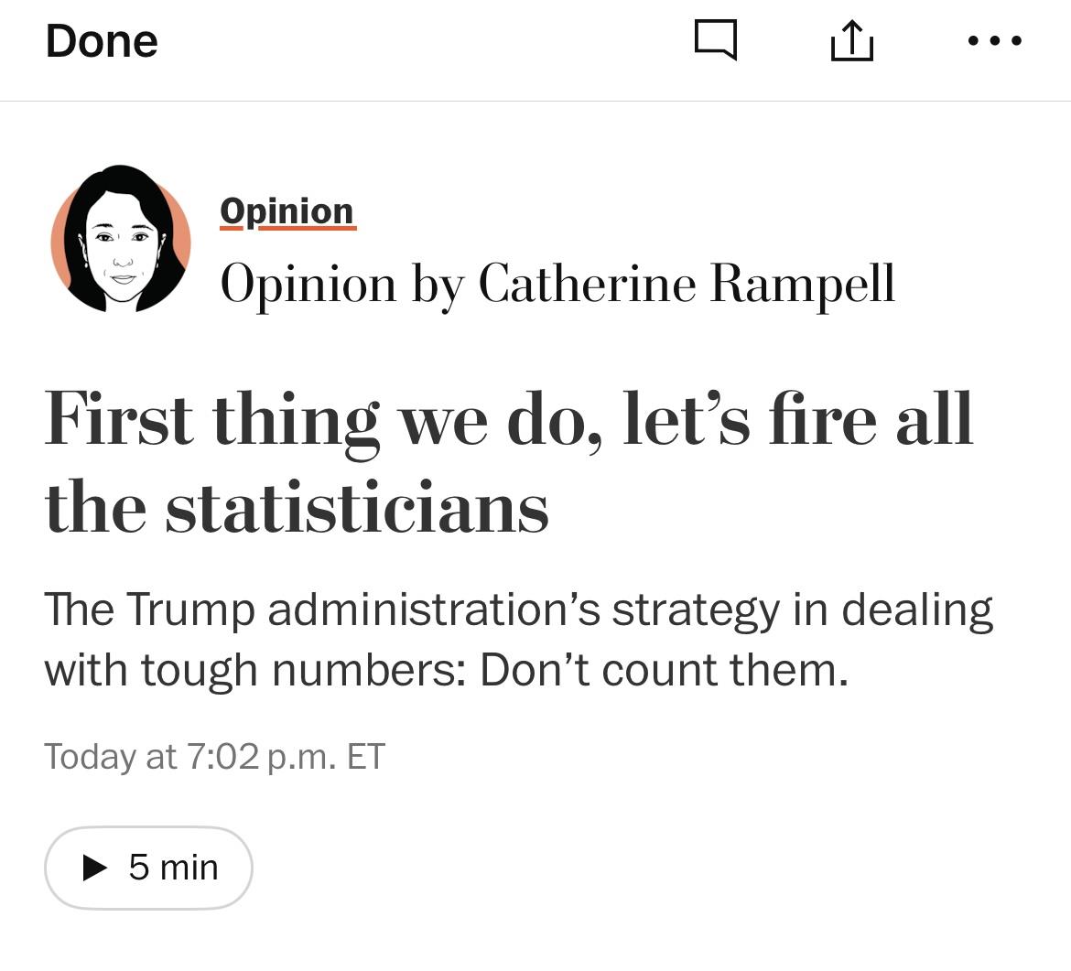This screenshot has height=971, width=1071.
Task: Start the 5 min audio version
Action: tap(148, 868)
